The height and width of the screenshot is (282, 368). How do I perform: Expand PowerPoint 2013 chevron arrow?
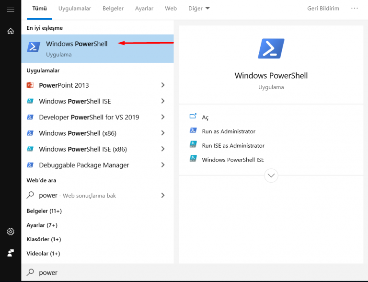163,85
